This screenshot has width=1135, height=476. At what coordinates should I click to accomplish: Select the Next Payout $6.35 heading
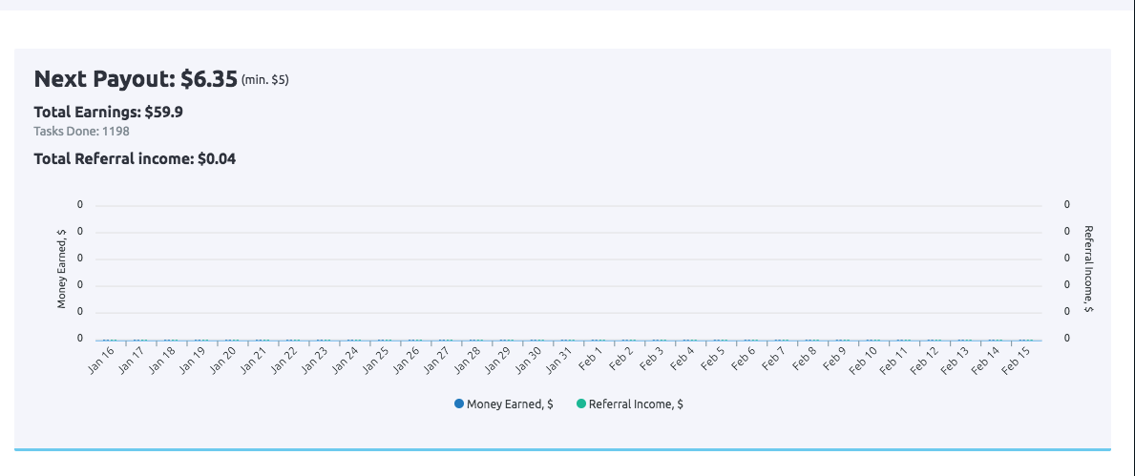[136, 79]
